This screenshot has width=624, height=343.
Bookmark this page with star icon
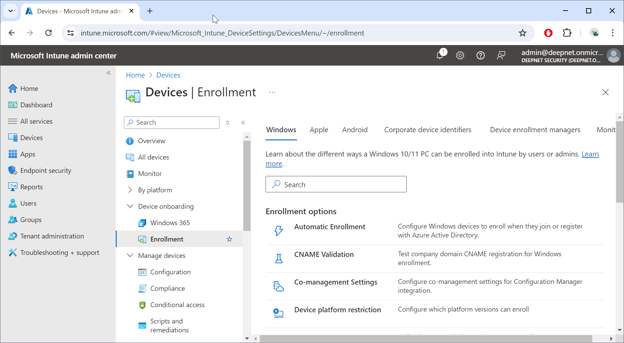coord(522,33)
